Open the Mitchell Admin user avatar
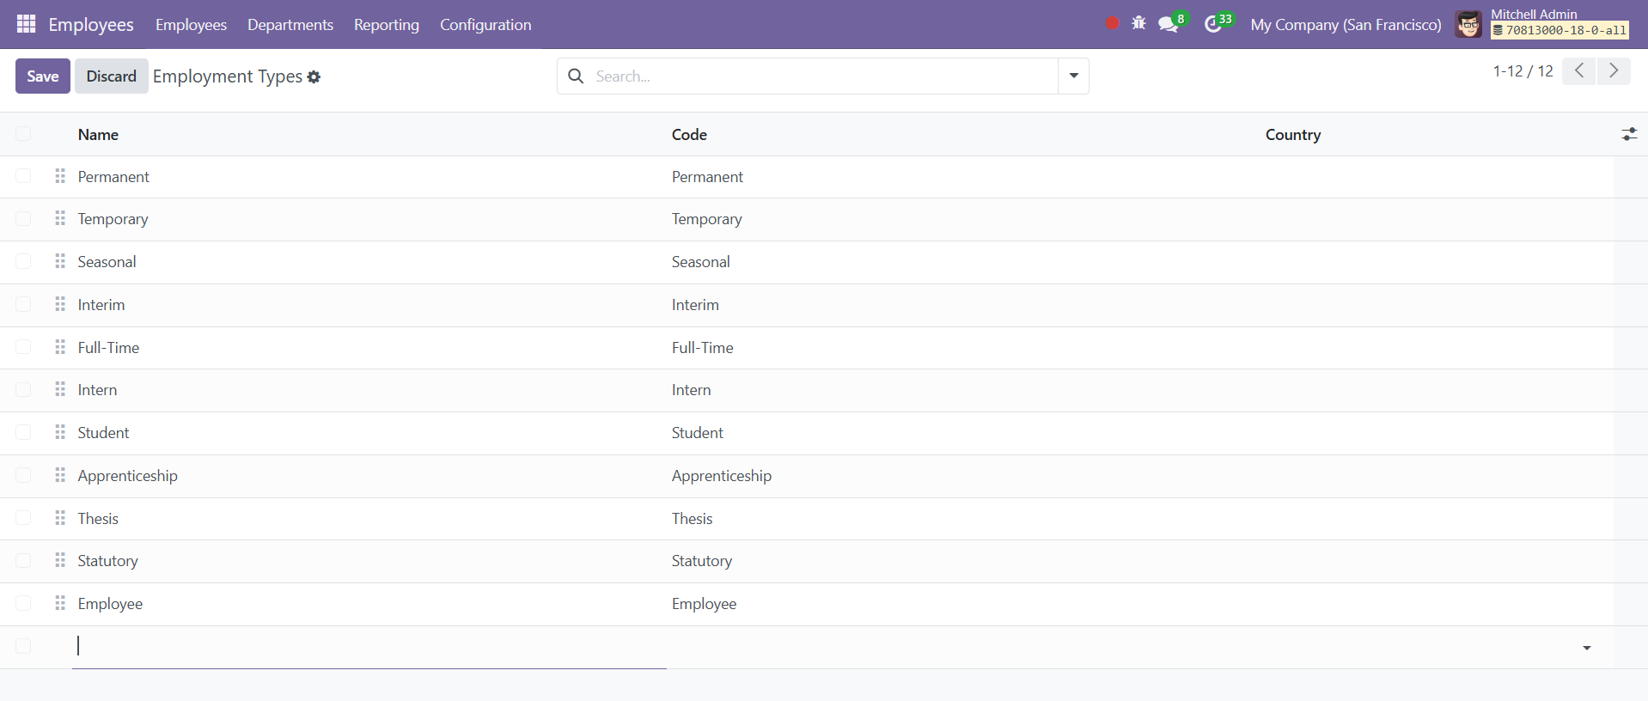 1468,24
